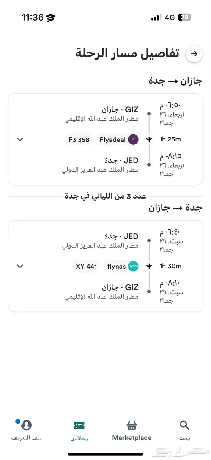Switch to the Marketplace tab
211x460 pixels.
pos(132,429)
